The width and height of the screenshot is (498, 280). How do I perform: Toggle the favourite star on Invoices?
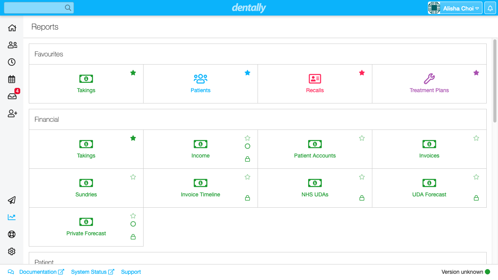476,138
